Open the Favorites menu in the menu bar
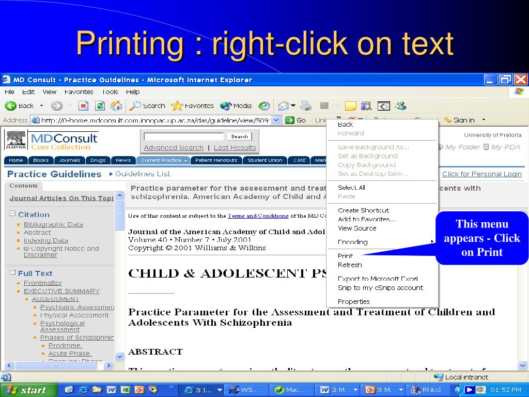Viewport: 529px width, 397px height. 79,92
